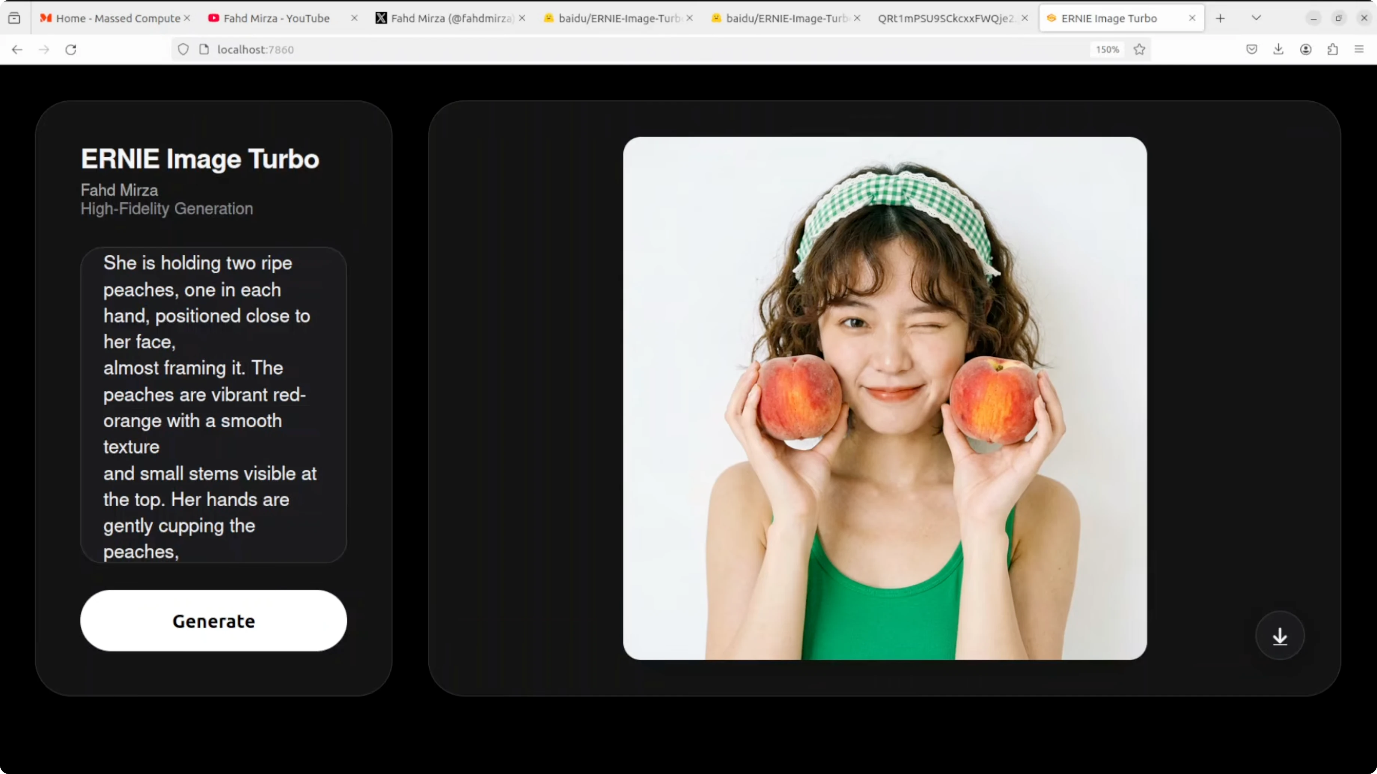Open the Firefox account icon
The width and height of the screenshot is (1377, 774).
1306,50
